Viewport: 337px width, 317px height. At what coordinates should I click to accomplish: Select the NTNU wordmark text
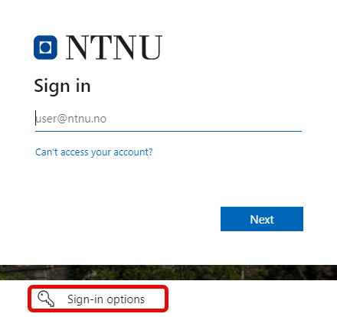pyautogui.click(x=114, y=47)
